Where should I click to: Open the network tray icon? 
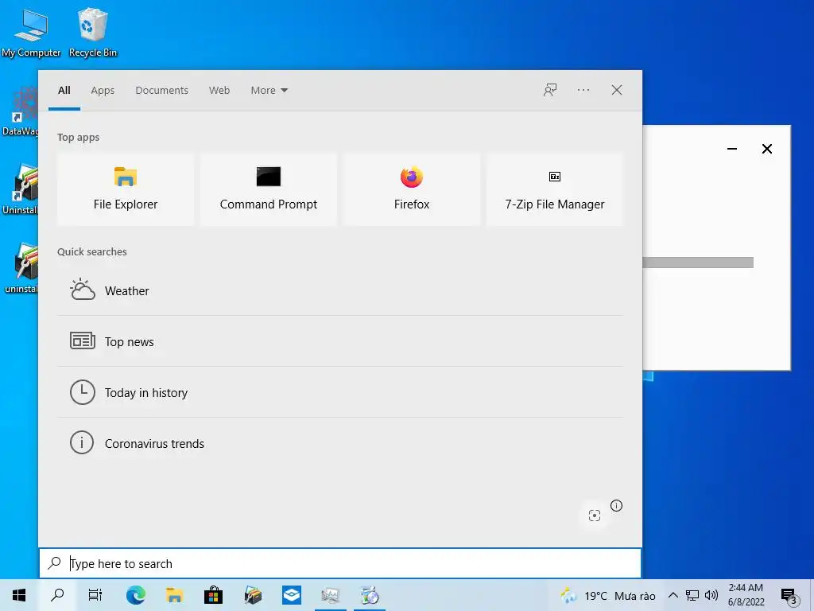[692, 595]
